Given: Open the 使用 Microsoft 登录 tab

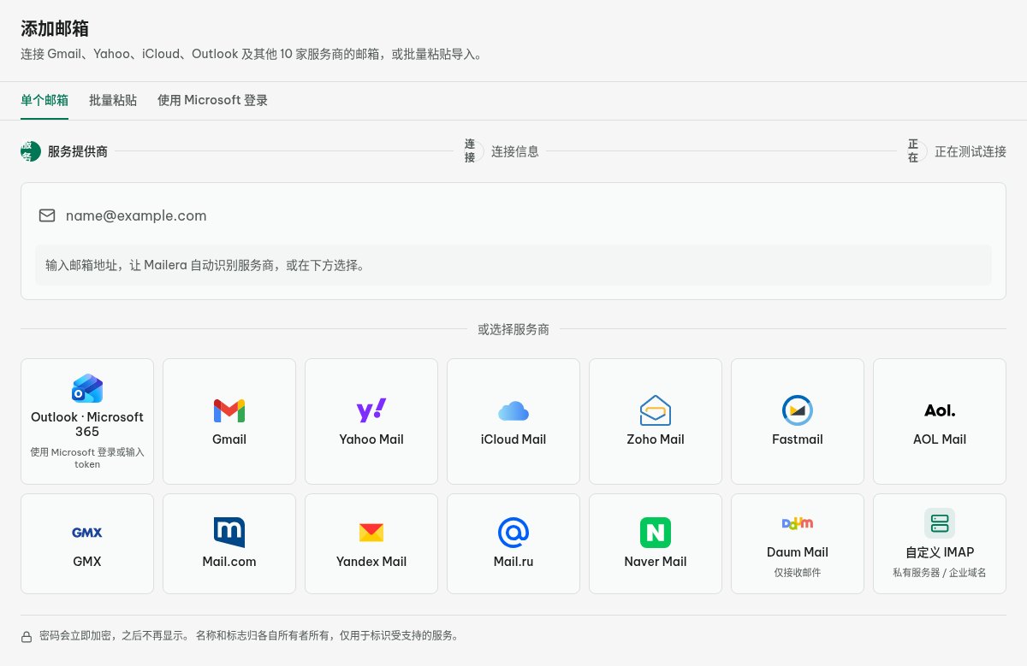Looking at the screenshot, I should (x=212, y=100).
